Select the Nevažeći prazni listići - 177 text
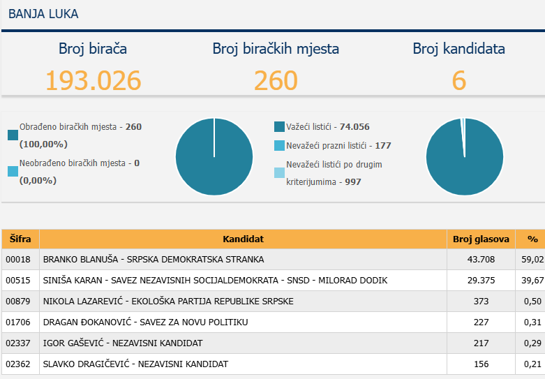Viewport: 545px width, 379px height. click(x=338, y=146)
